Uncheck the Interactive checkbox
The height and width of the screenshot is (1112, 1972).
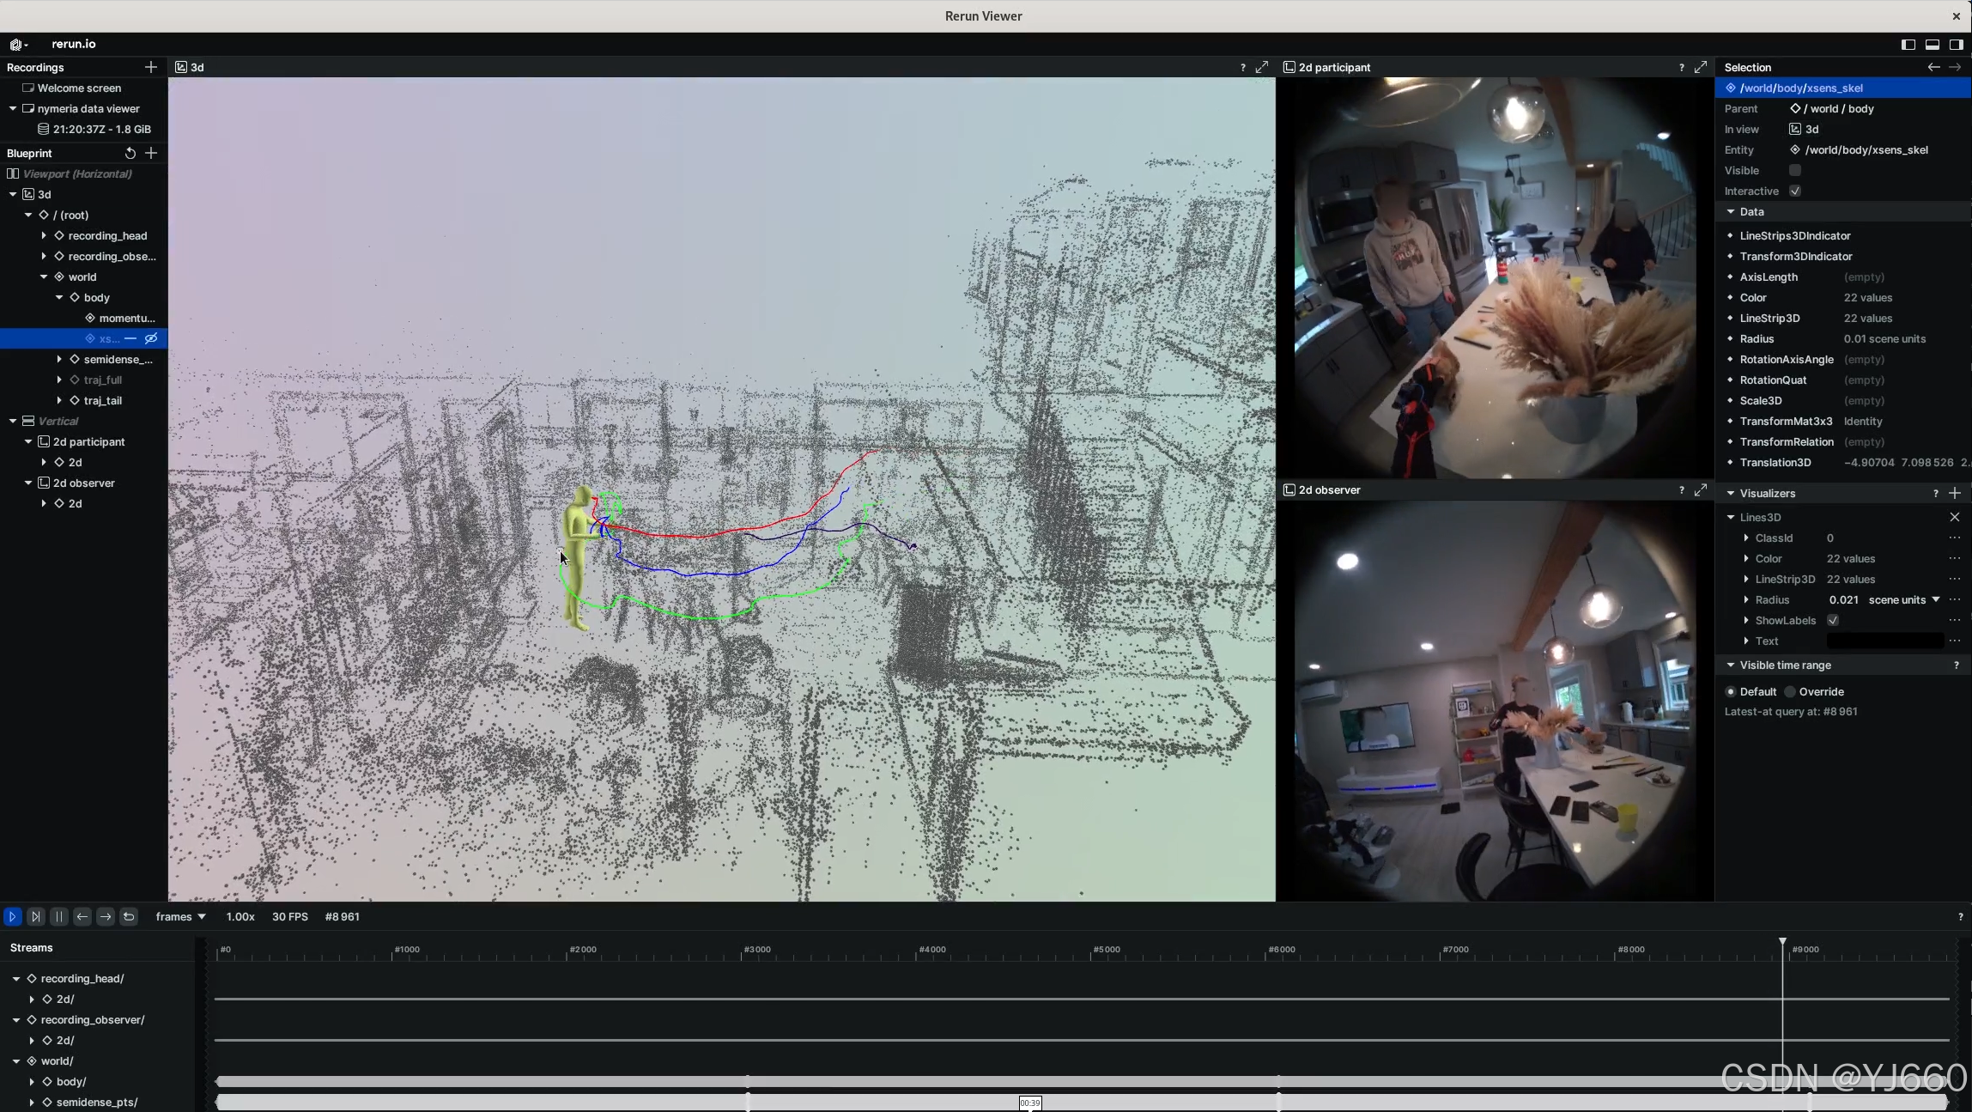click(1795, 191)
